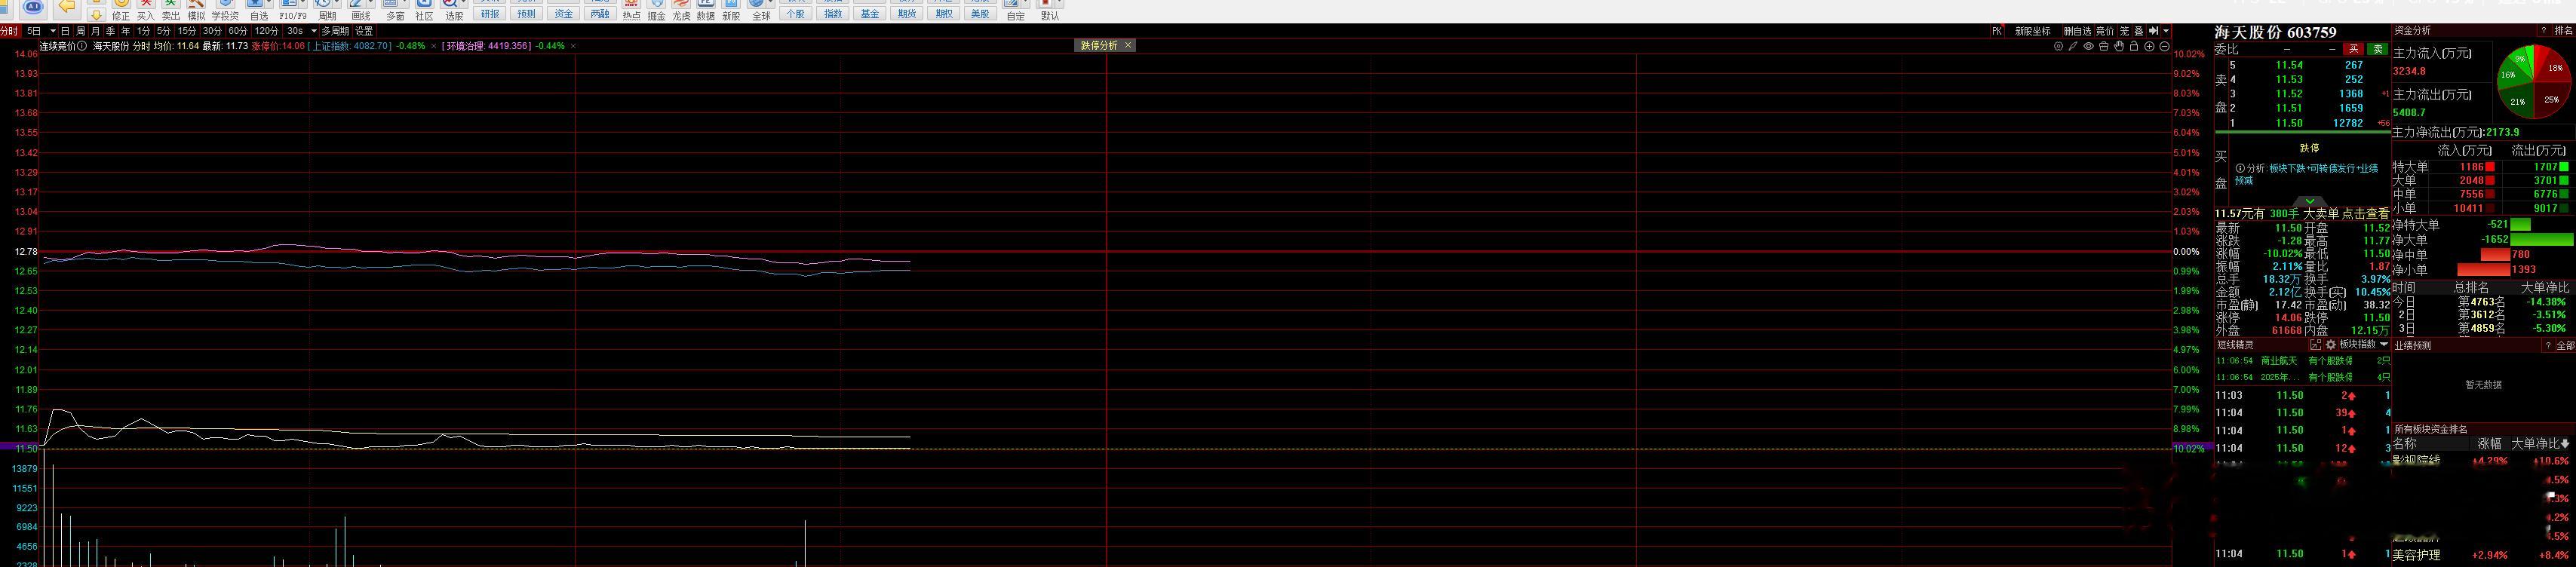Viewport: 2576px width, 567px height.
Task: Click the chart settings gear icon
Action: 2058,46
